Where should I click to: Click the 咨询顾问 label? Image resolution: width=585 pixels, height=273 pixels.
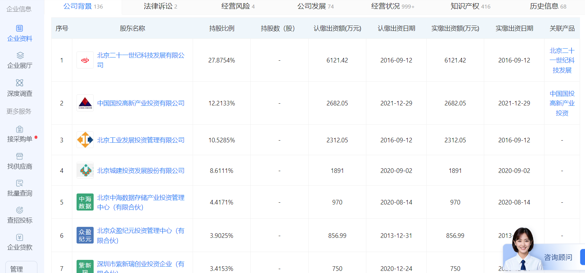point(558,257)
